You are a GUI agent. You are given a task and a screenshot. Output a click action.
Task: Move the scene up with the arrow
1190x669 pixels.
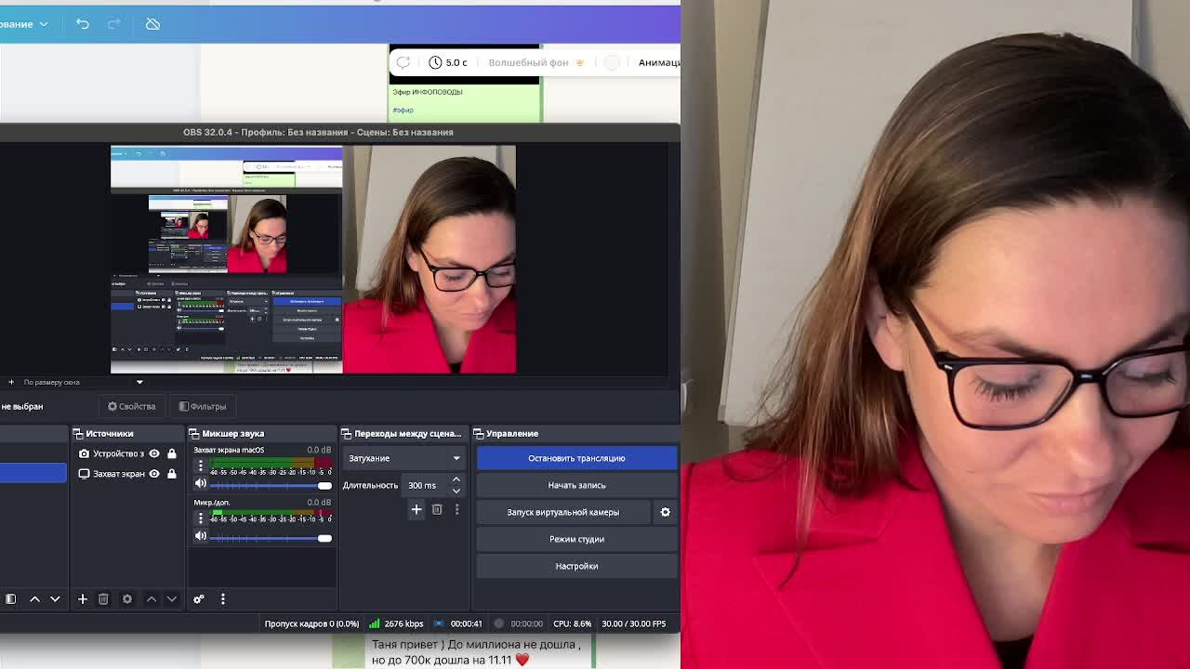(34, 599)
